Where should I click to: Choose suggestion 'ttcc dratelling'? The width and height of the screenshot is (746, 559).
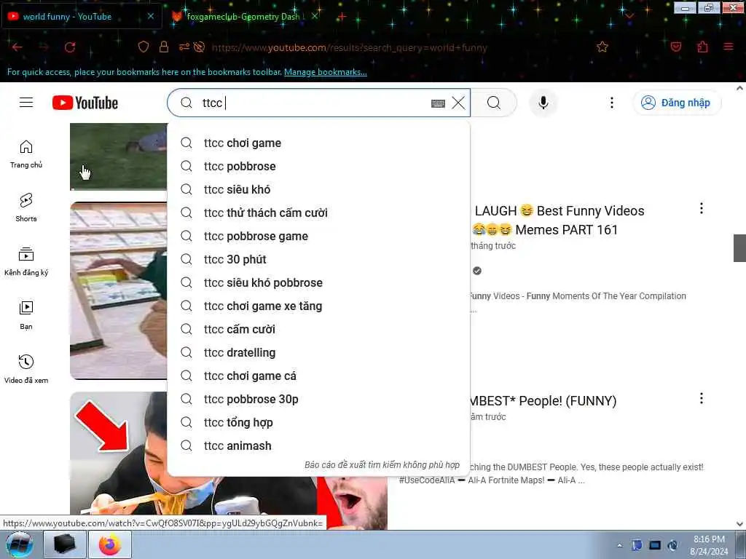pyautogui.click(x=318, y=353)
